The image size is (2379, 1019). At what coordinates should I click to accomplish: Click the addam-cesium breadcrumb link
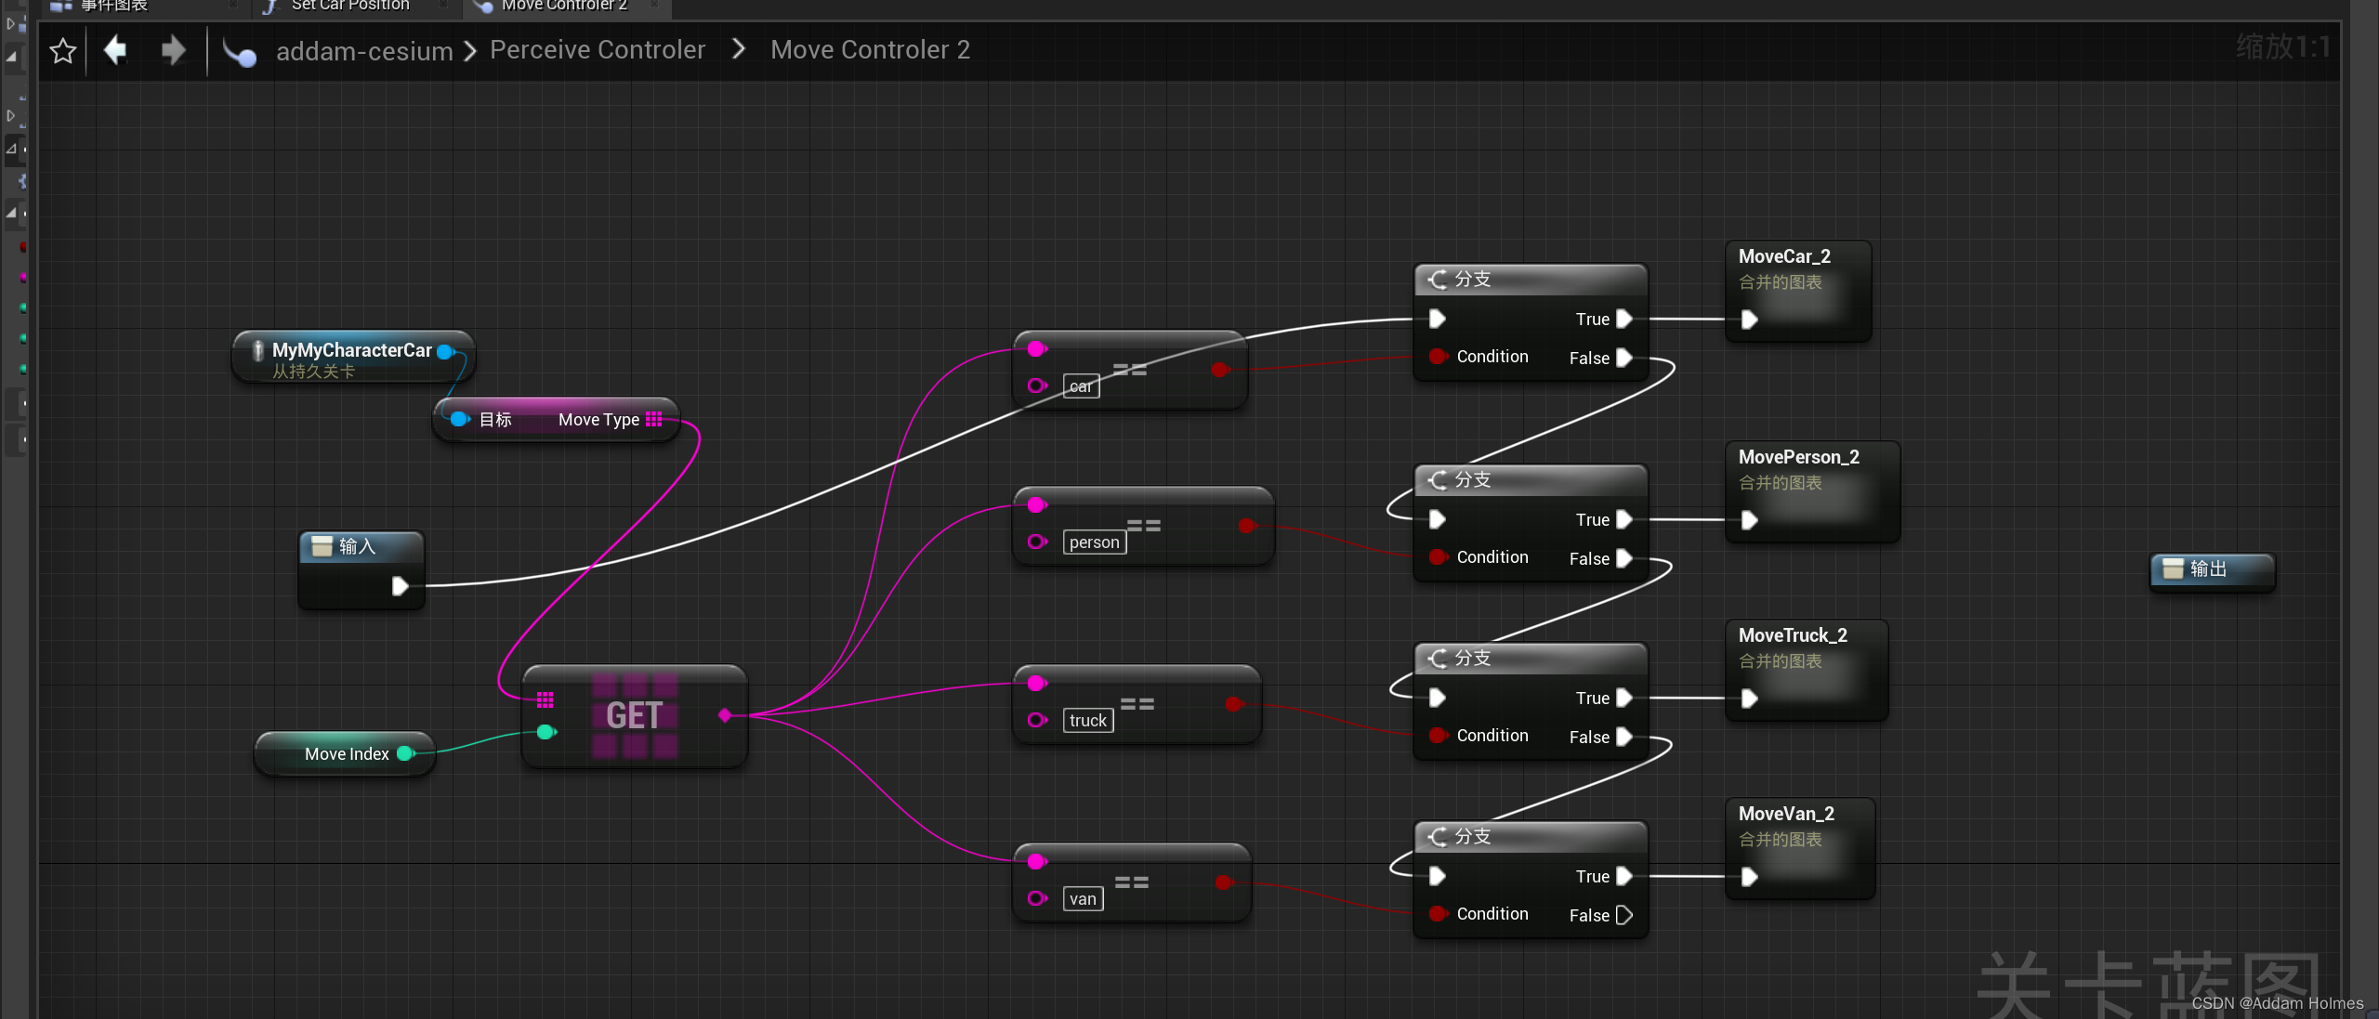[364, 51]
